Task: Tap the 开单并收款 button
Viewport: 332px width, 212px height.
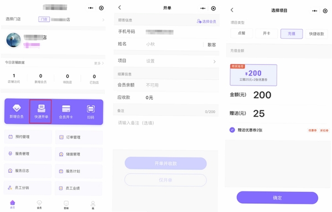Action: point(165,163)
